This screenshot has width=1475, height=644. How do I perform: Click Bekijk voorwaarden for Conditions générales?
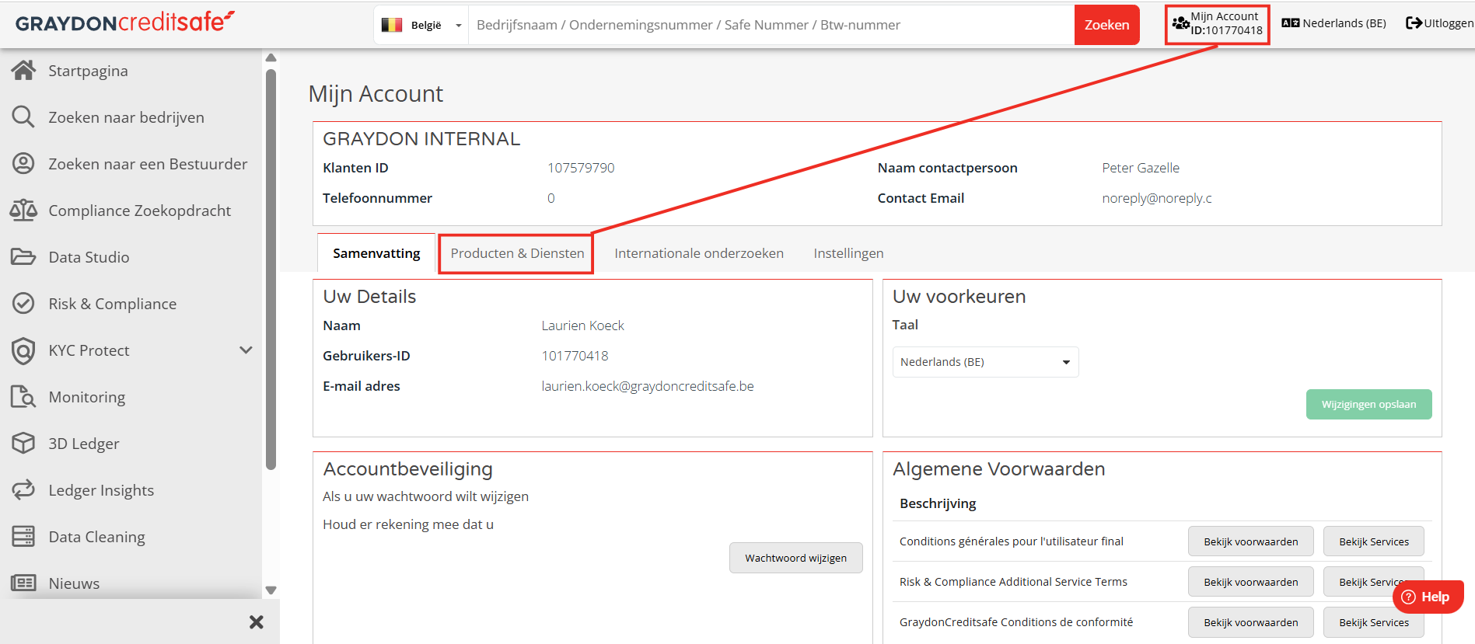tap(1250, 541)
